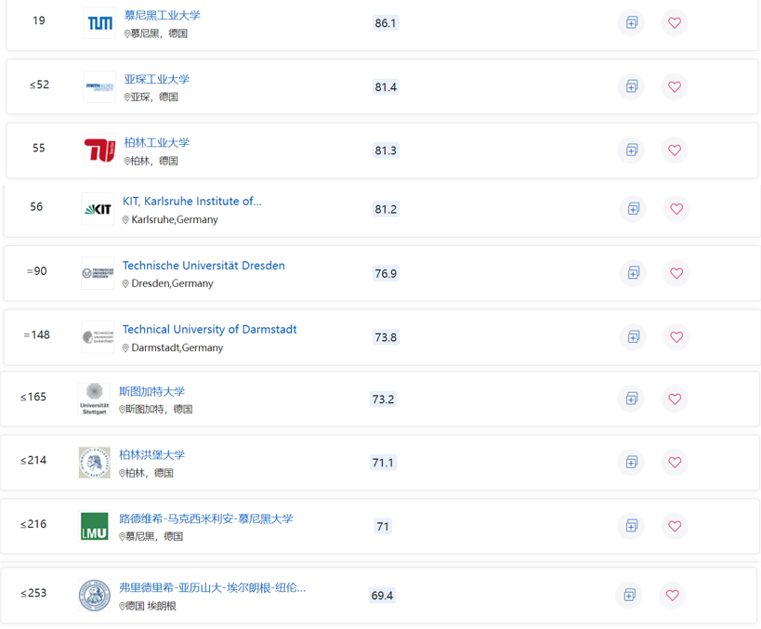Image resolution: width=761 pixels, height=629 pixels.
Task: Click the compare icon for KIT, Karlsruhe Institute
Action: [633, 209]
